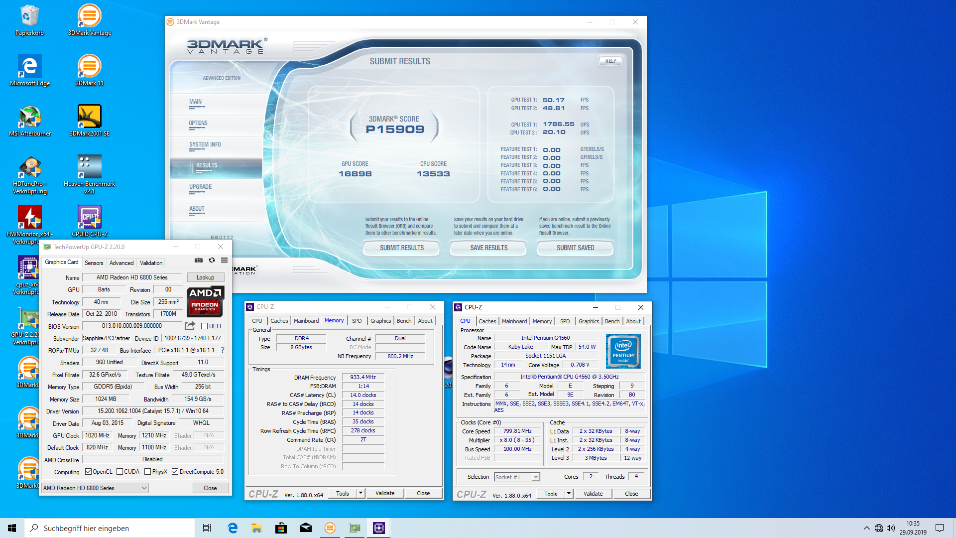Click HELP button in 3DMark Vantage

click(x=610, y=61)
